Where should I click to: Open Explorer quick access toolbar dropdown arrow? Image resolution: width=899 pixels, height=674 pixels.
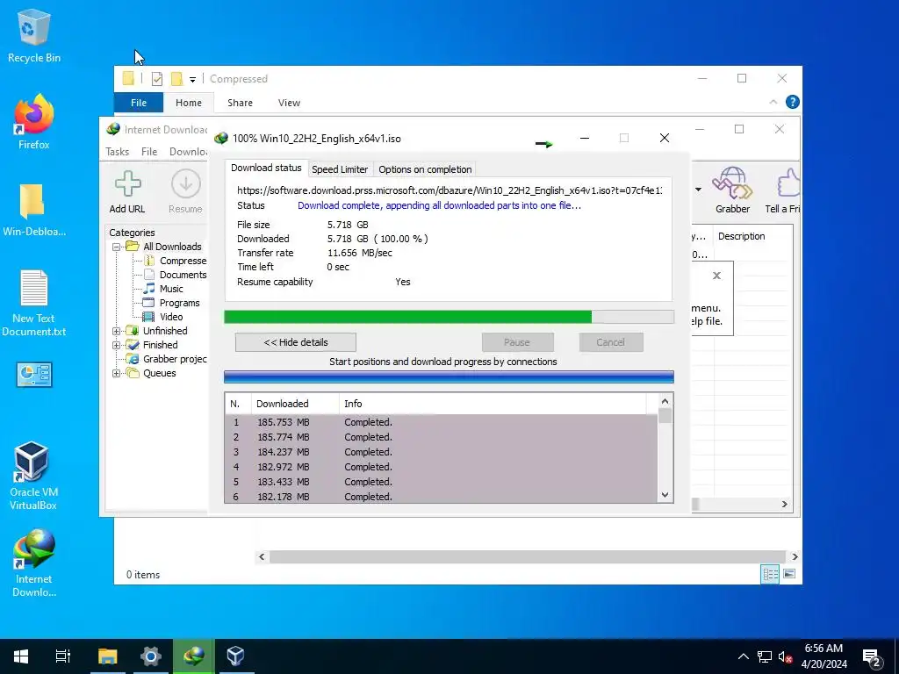point(192,80)
